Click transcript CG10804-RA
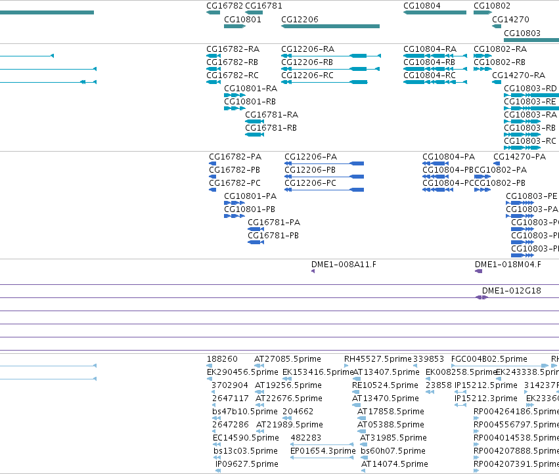Image resolution: width=559 pixels, height=474 pixels. point(430,49)
